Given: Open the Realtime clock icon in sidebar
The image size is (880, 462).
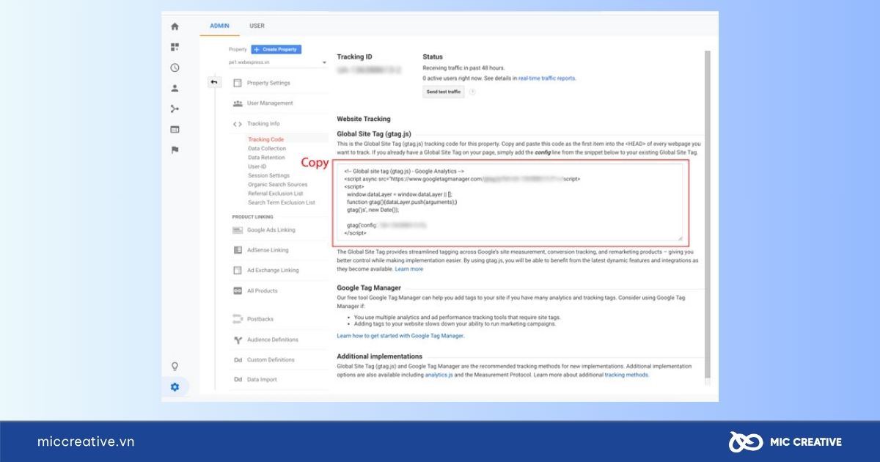Looking at the screenshot, I should (175, 67).
